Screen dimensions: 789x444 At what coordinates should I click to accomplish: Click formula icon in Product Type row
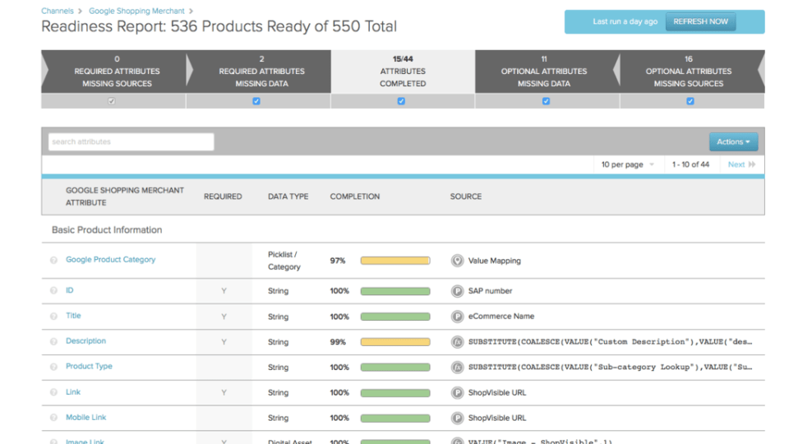457,368
